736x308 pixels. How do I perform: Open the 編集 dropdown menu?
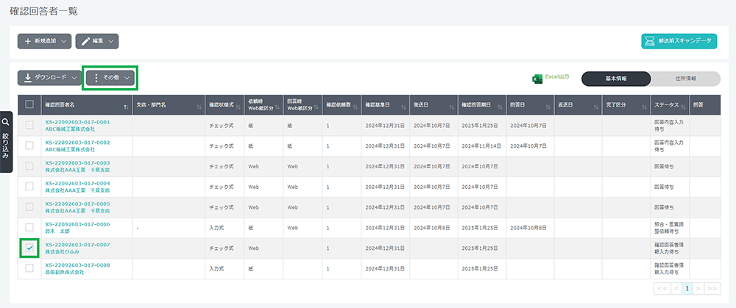96,41
